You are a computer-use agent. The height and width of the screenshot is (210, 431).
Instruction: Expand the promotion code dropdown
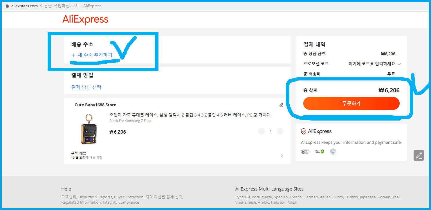click(x=399, y=64)
